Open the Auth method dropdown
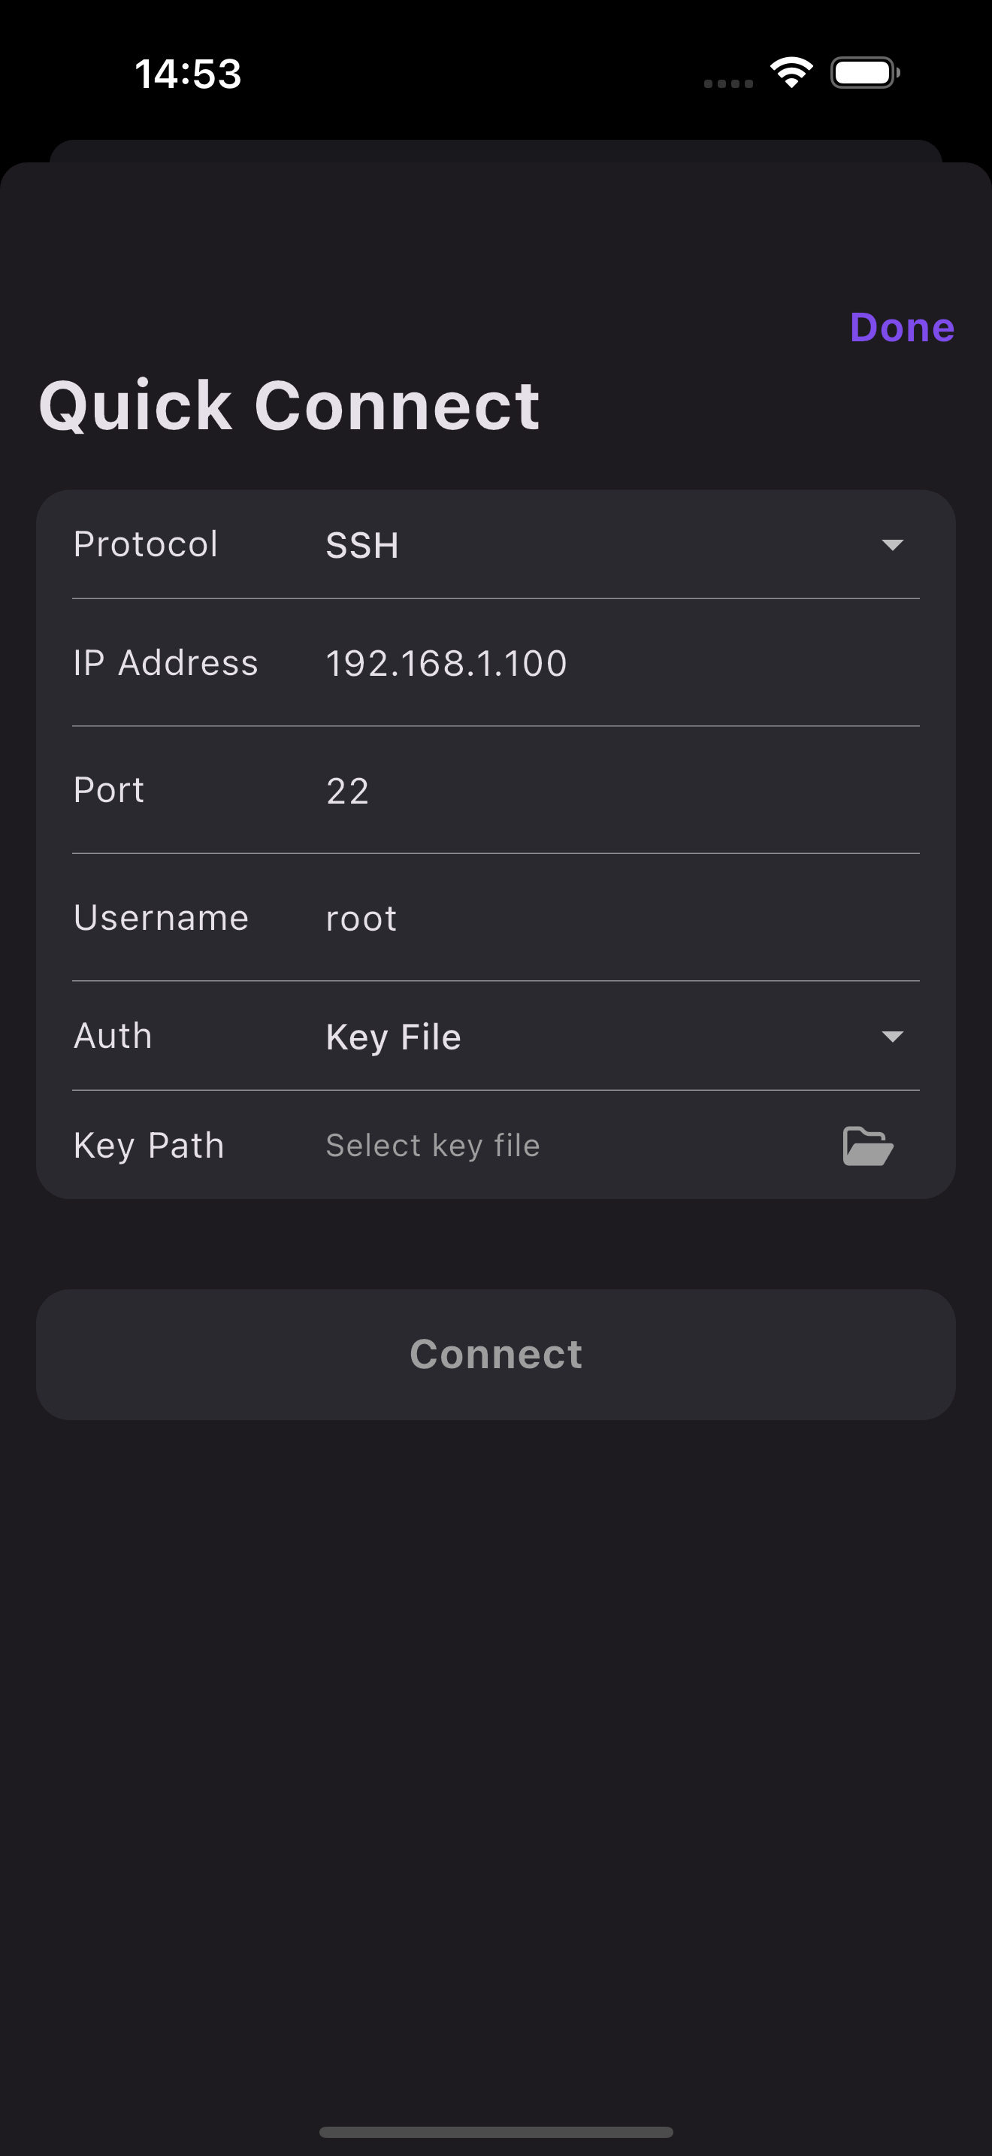Viewport: 992px width, 2156px height. pyautogui.click(x=894, y=1035)
